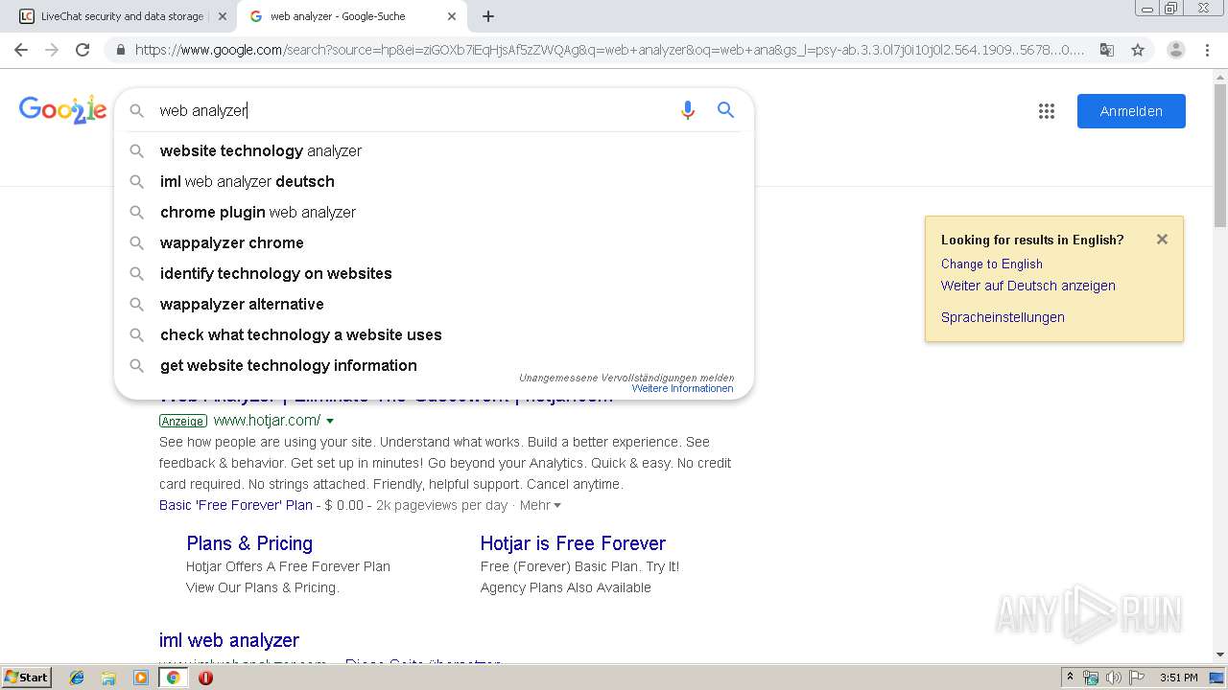The width and height of the screenshot is (1228, 690).
Task: Close the web analyzer Google tab
Action: click(452, 16)
